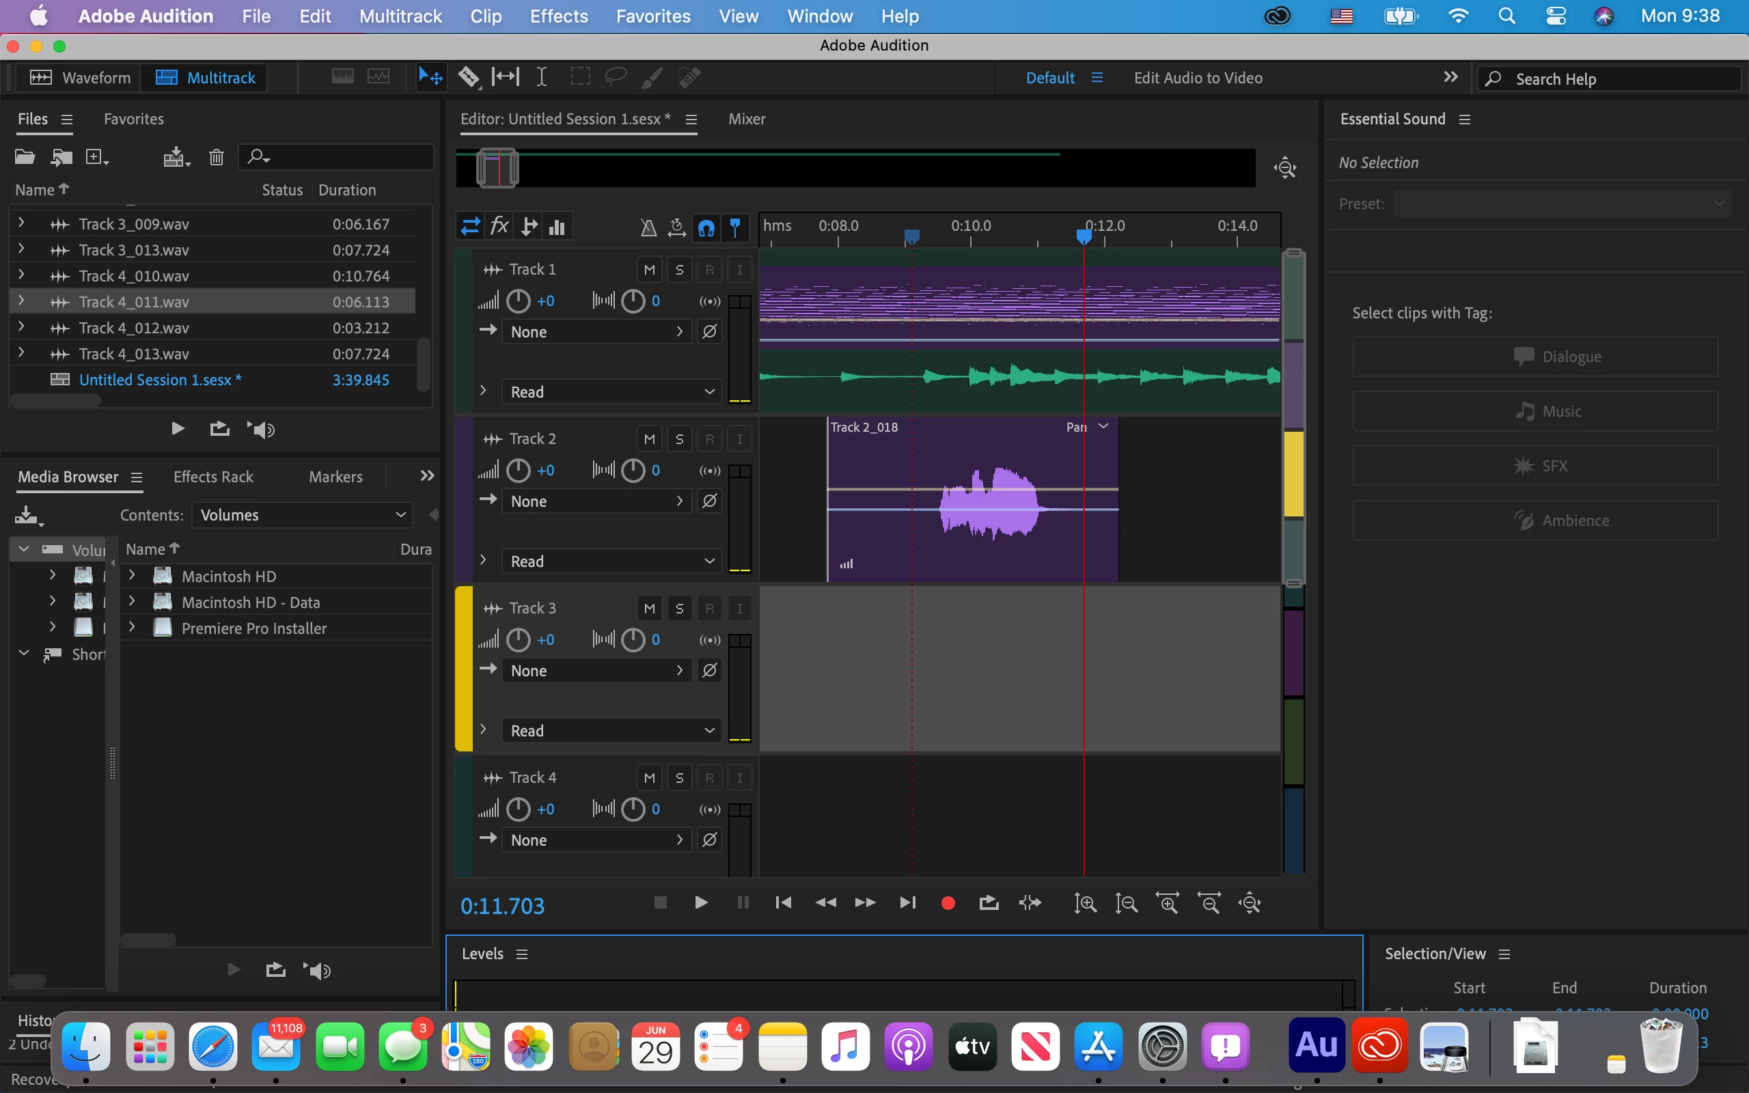This screenshot has width=1749, height=1093.
Task: Click Track 3 volume knob
Action: tap(518, 640)
